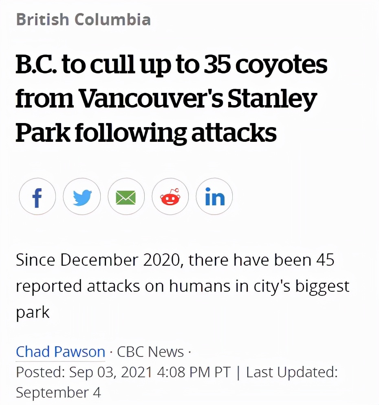Share the article on Twitter
Screen dimensions: 379x405
coord(82,197)
